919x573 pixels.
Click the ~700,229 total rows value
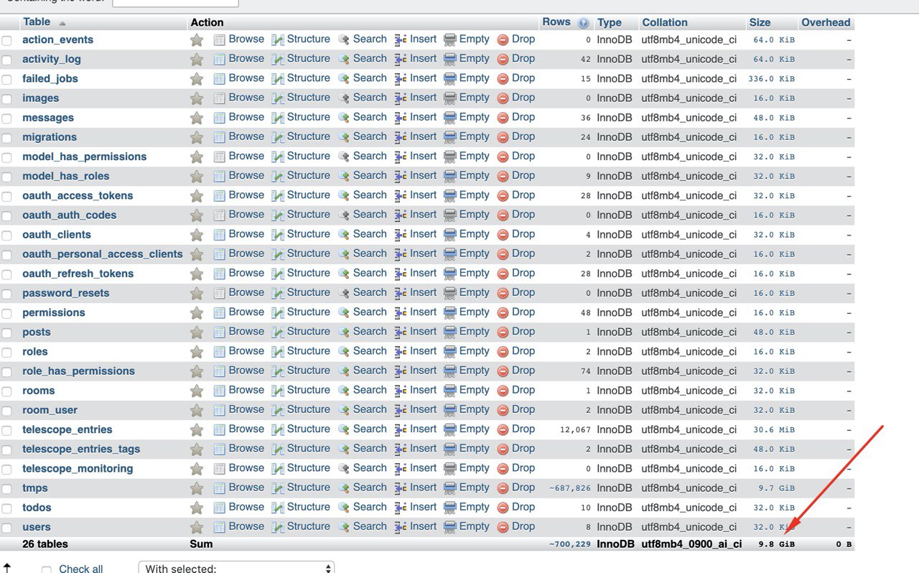[570, 544]
